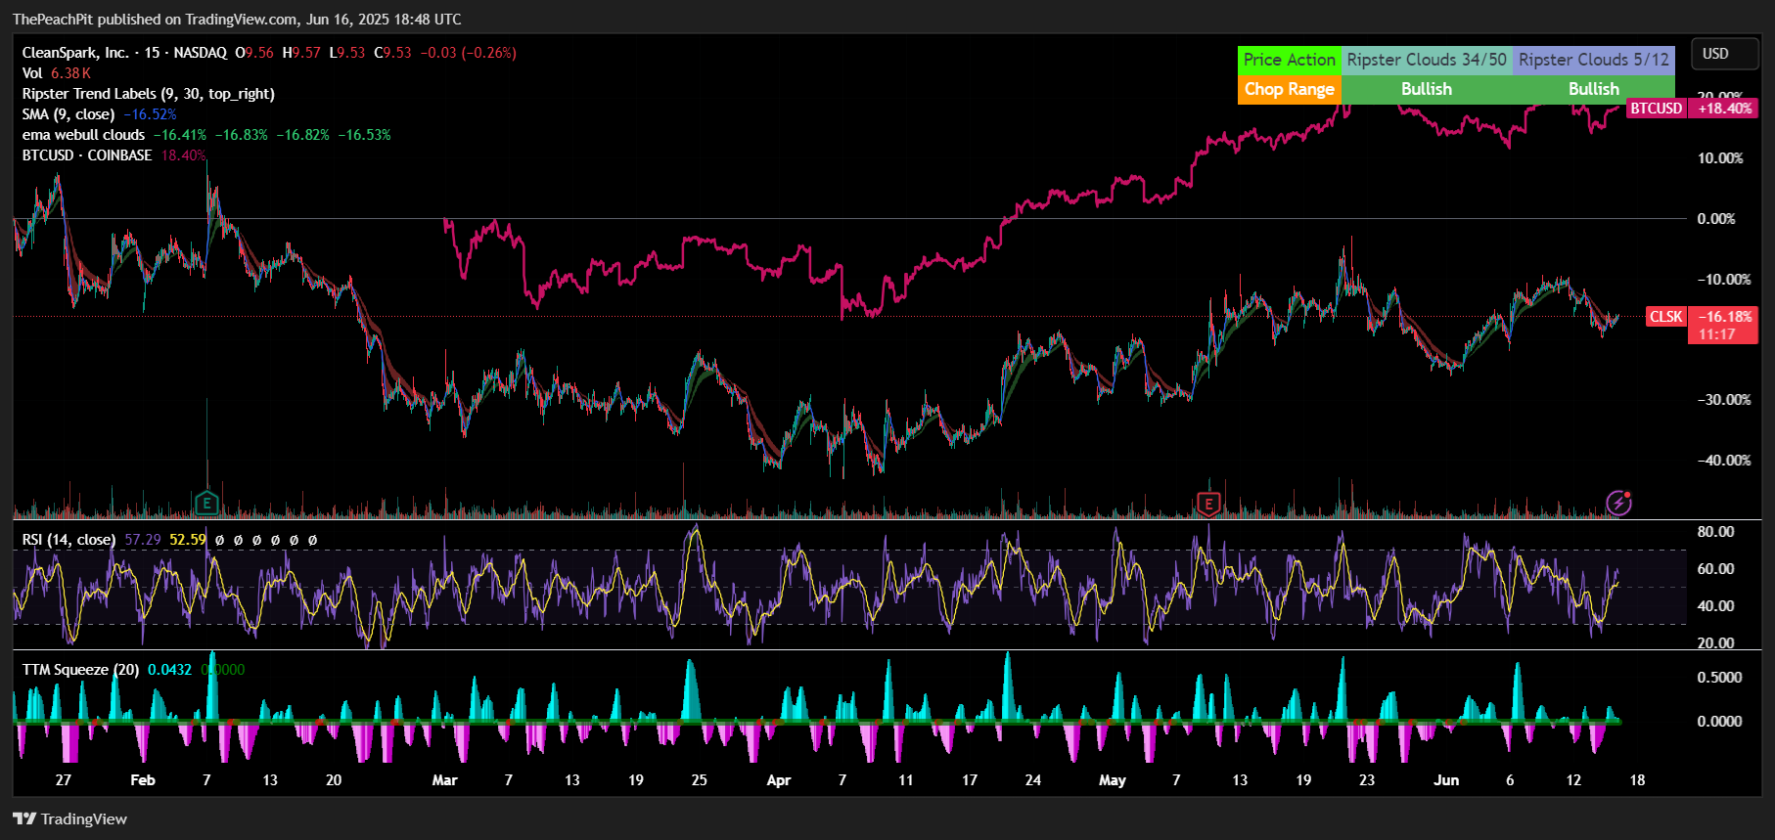Image resolution: width=1775 pixels, height=840 pixels.
Task: Select the Ripster Trend Labels legend
Action: pyautogui.click(x=148, y=94)
